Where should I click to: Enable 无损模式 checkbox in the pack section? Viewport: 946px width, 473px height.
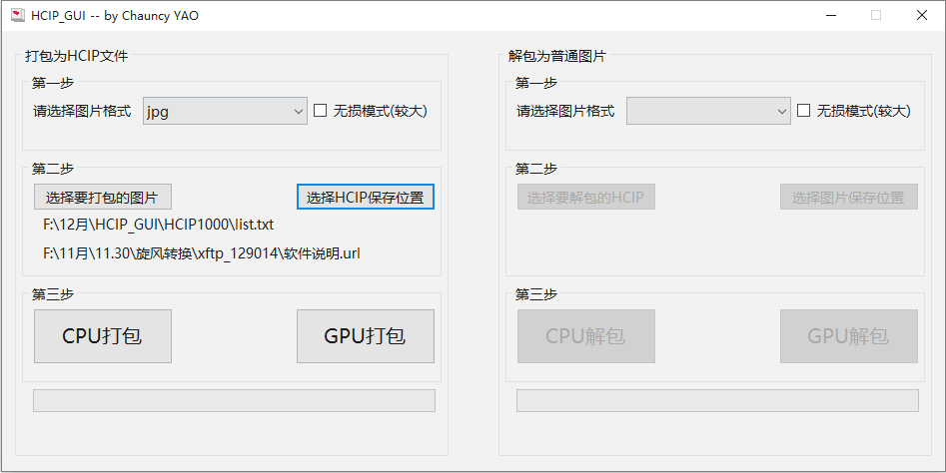321,111
